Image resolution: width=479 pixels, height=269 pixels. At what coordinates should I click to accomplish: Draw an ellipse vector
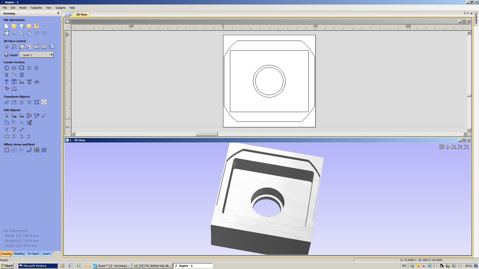click(14, 68)
